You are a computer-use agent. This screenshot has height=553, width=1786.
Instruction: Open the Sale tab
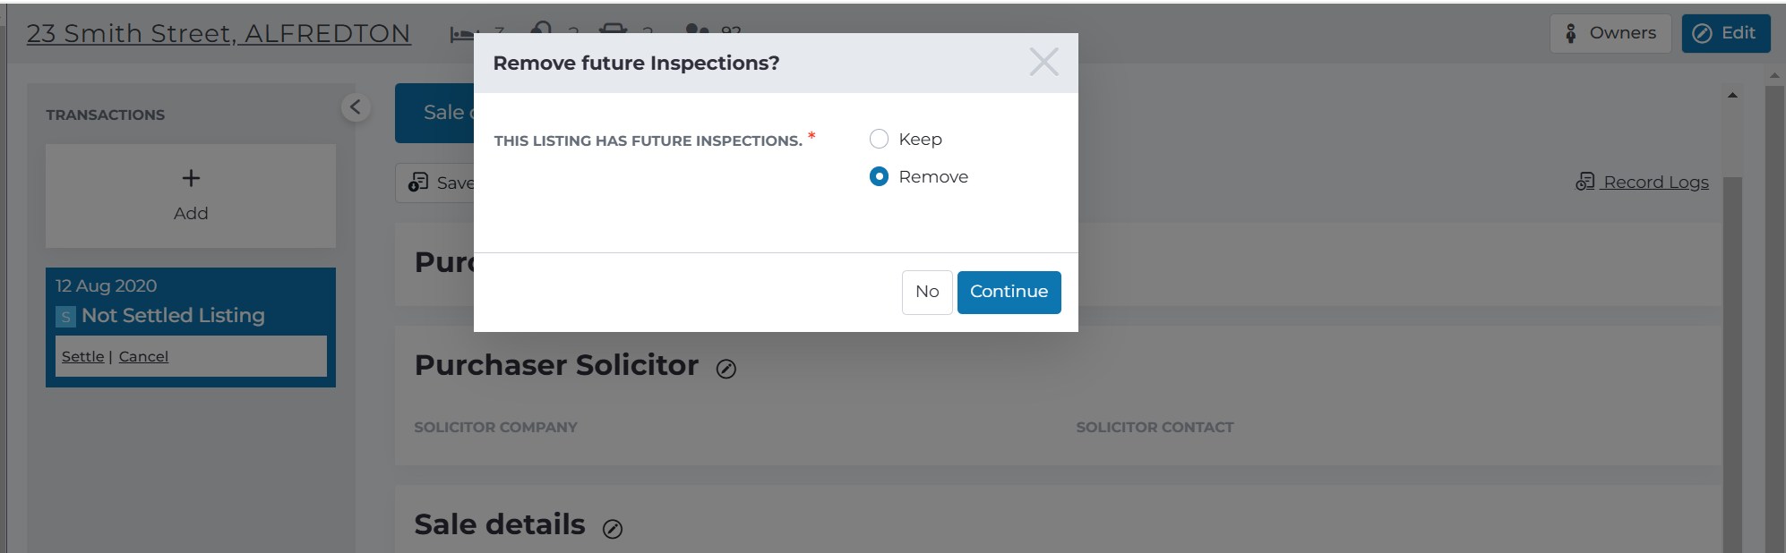point(435,113)
